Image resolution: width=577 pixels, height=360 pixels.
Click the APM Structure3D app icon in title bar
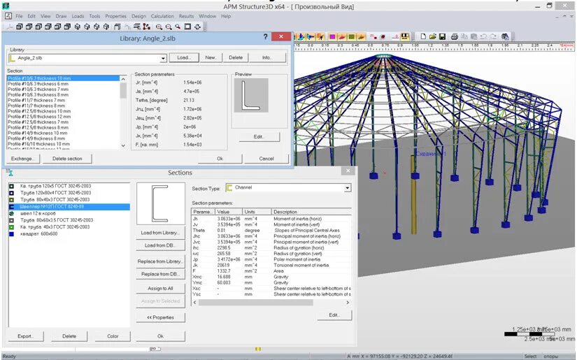coord(6,6)
